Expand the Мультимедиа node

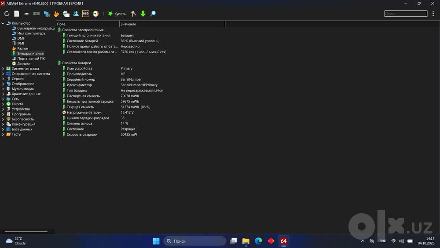[3, 89]
